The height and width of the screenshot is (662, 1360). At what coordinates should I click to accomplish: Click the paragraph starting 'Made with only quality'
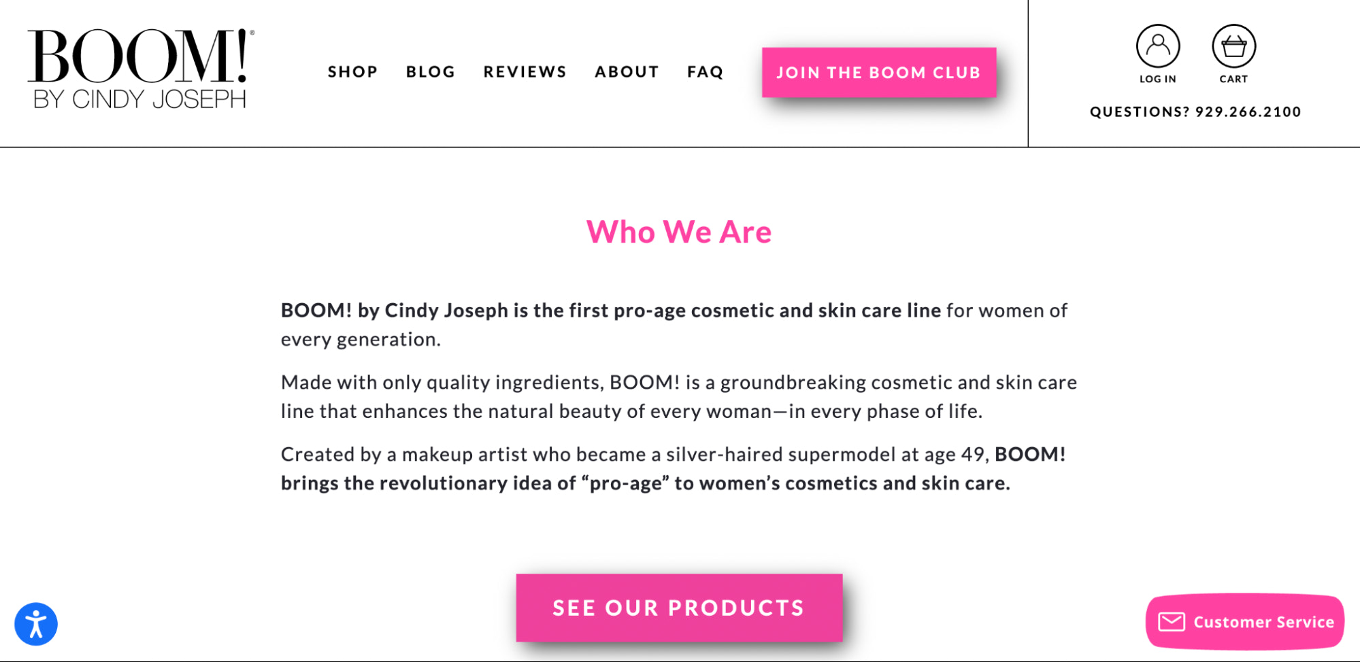point(678,397)
